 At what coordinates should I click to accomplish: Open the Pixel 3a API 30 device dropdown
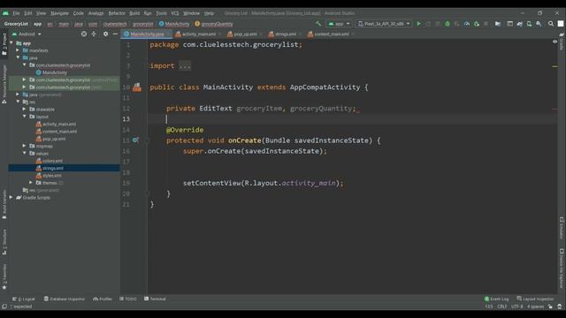384,24
